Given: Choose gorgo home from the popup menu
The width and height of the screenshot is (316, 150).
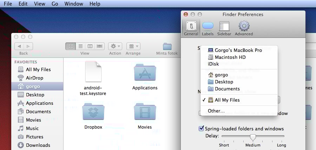Looking at the screenshot, I should pos(239,75).
